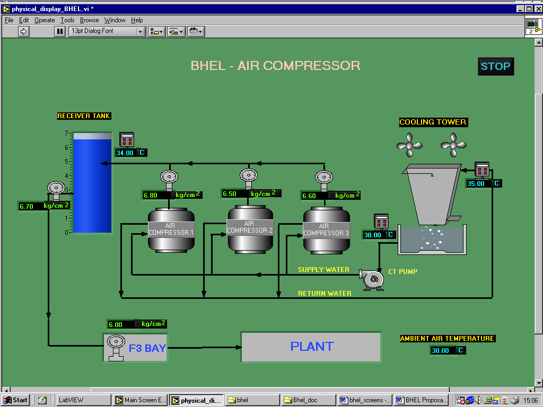Open the Distribute Objects dropdown
Screen dimensions: 543x407
coord(177,31)
